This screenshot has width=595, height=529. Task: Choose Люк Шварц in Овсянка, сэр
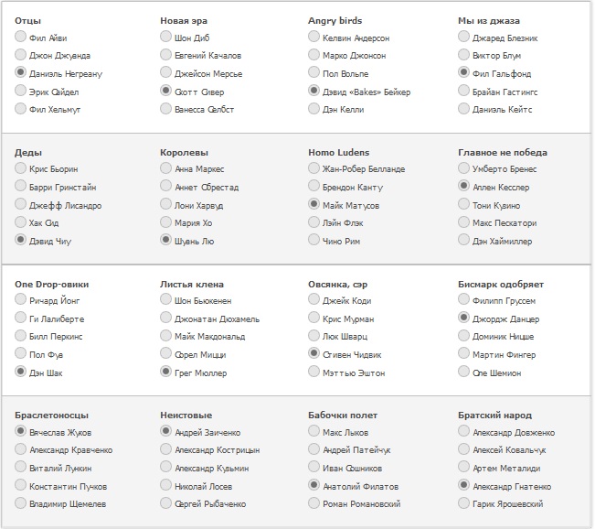(x=314, y=336)
